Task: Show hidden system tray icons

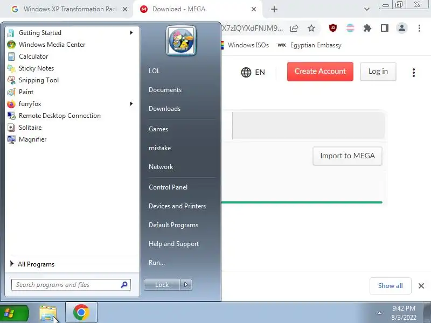Action: point(379,313)
